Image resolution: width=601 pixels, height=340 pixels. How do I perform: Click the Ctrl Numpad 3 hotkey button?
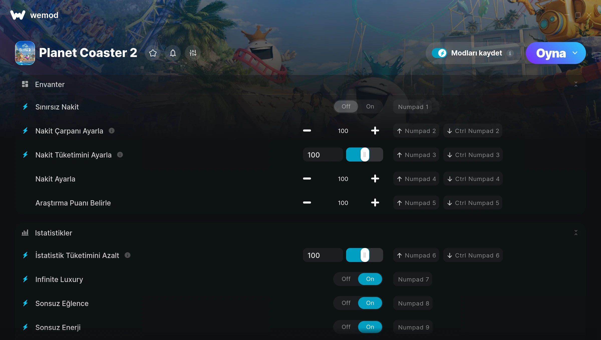tap(473, 155)
